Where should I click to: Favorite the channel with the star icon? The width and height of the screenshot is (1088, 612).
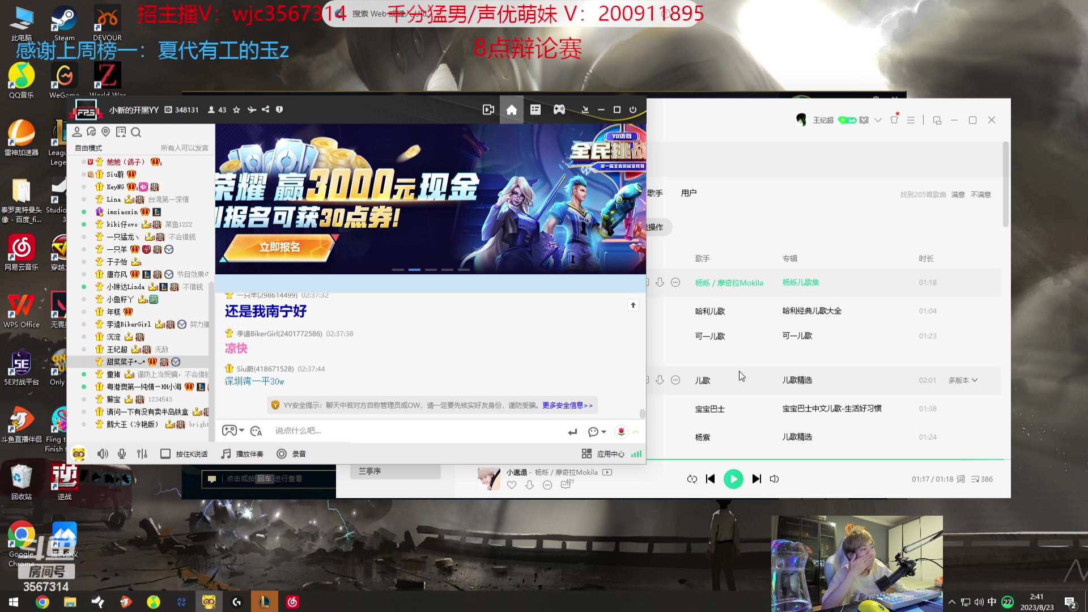[236, 110]
